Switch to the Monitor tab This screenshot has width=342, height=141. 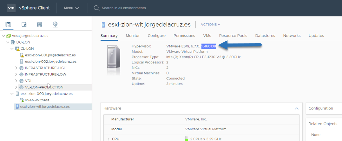tap(133, 36)
